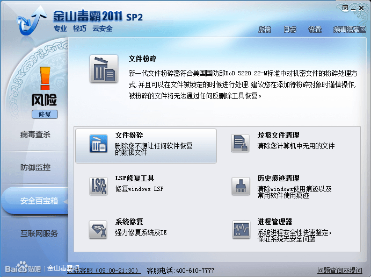Open the Junk File Cleanup (垃圾文件清理) icon
Screen dimensions: 371x277
pos(241,143)
